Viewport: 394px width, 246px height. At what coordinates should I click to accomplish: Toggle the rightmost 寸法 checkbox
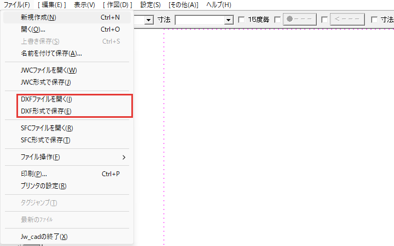click(x=374, y=20)
